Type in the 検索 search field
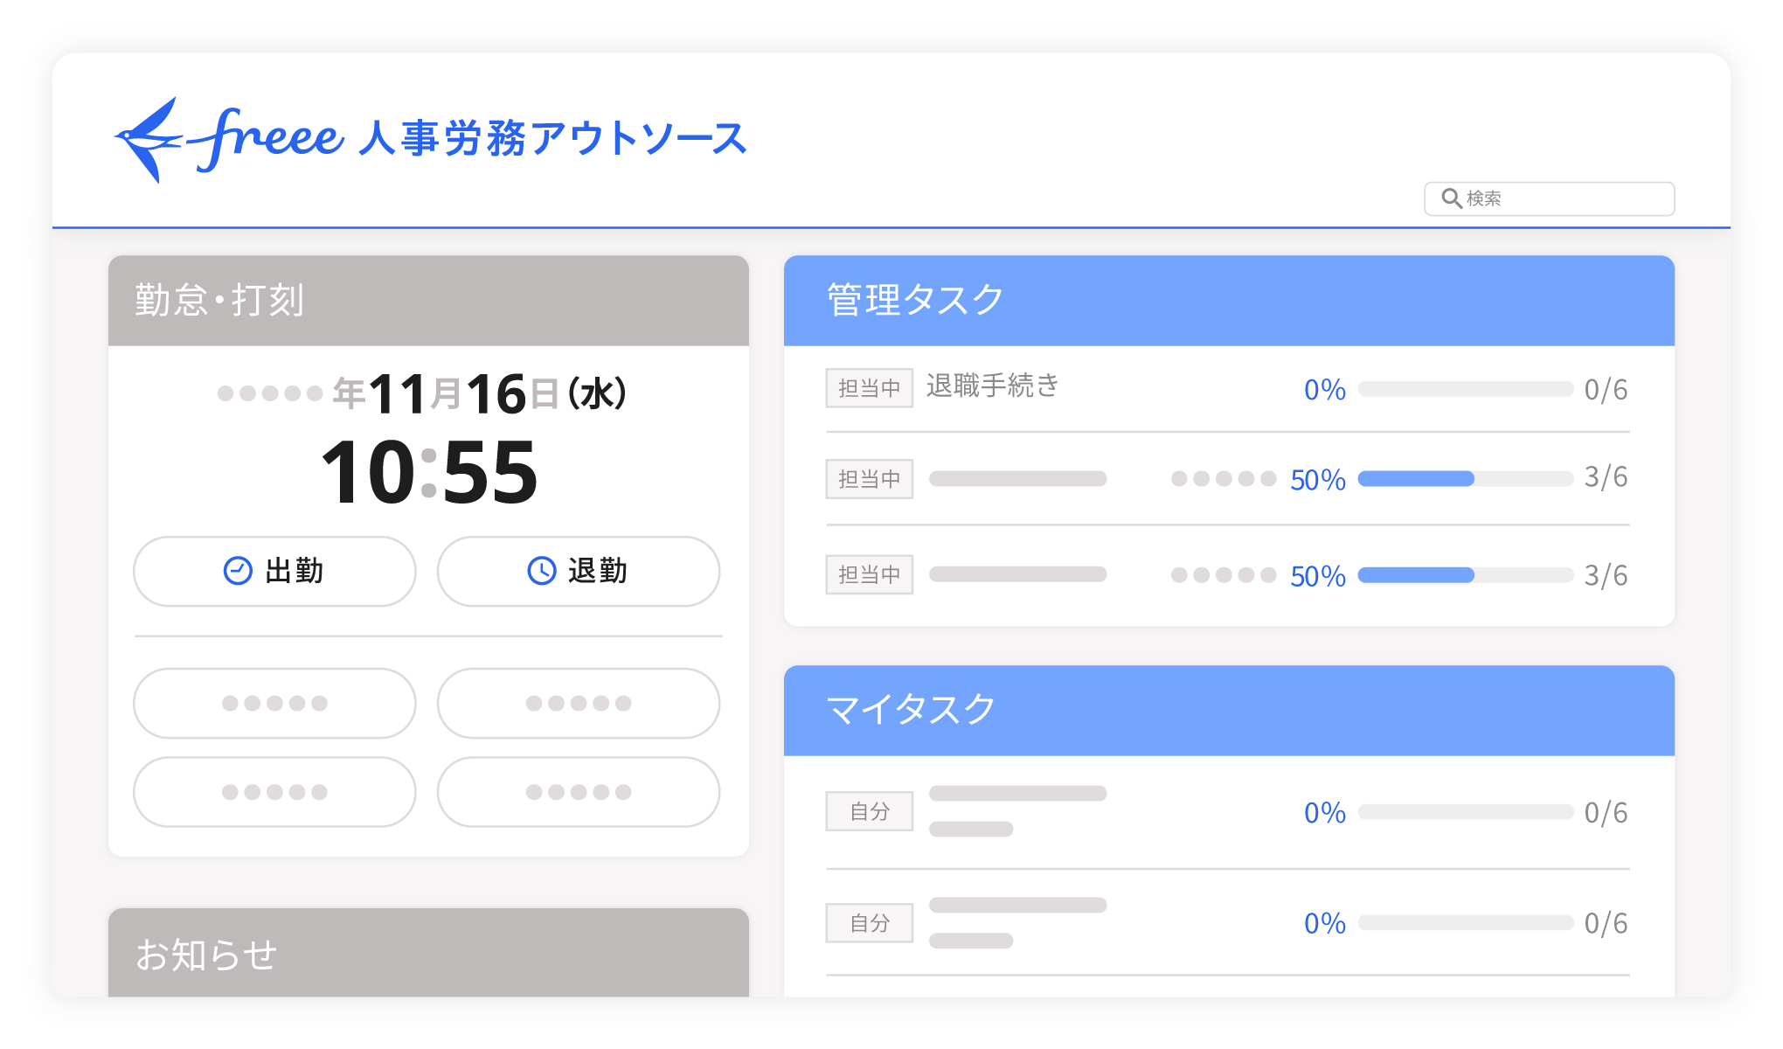The image size is (1783, 1049). (1564, 198)
